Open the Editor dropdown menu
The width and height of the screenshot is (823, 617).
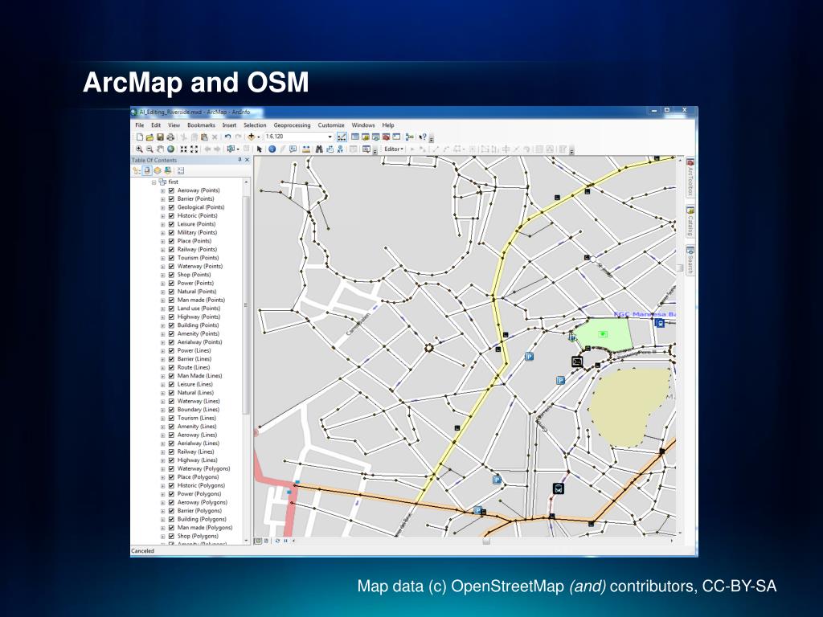[394, 149]
